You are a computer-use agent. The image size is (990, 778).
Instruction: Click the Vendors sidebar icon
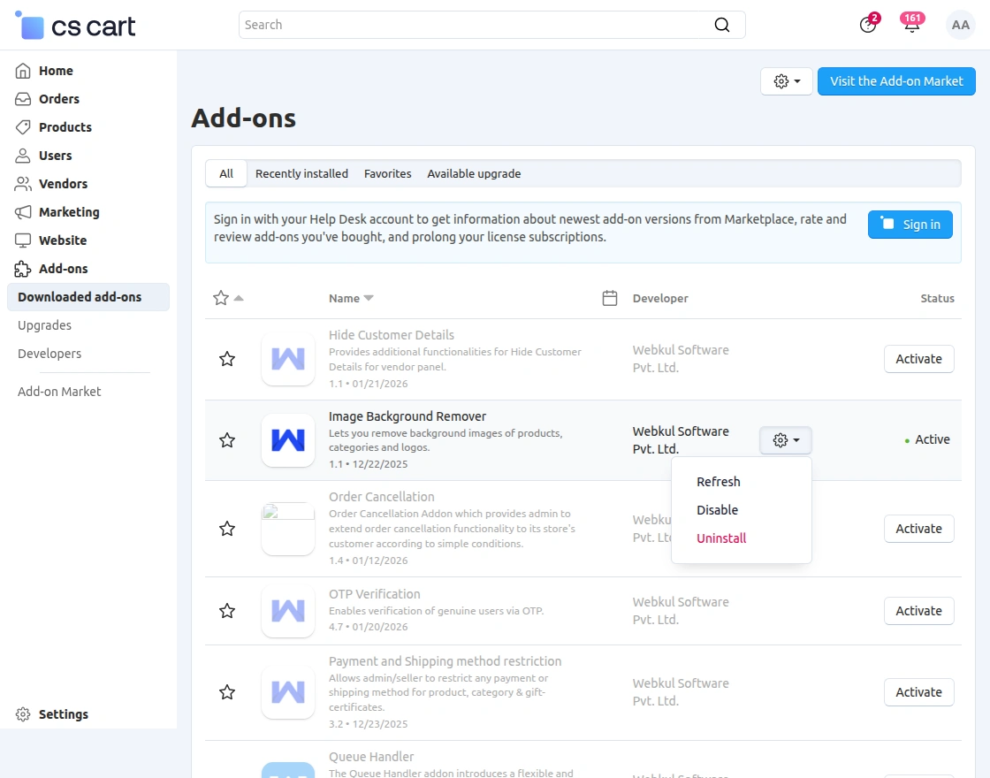pos(25,184)
